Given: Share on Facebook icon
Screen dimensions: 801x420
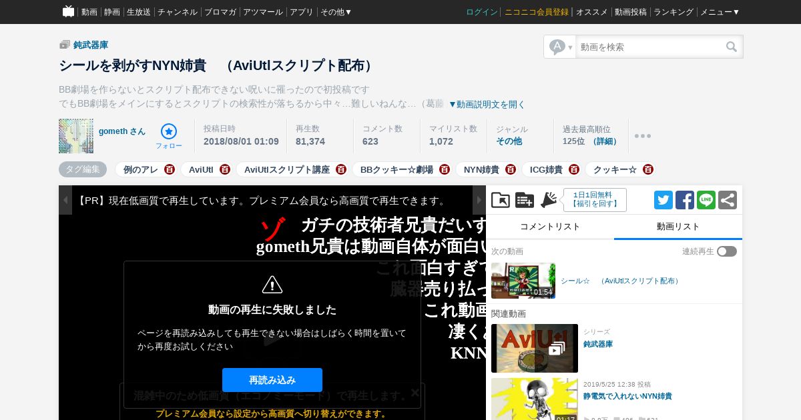Looking at the screenshot, I should 685,200.
